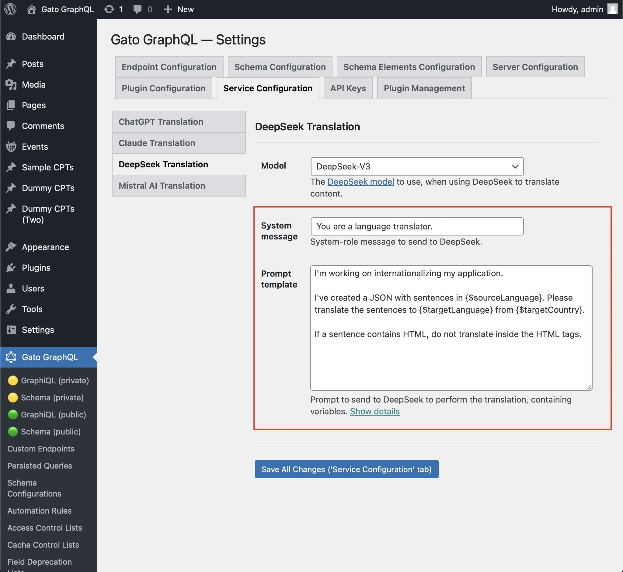Open Automation Rules submenu item
Image resolution: width=623 pixels, height=572 pixels.
tap(39, 511)
